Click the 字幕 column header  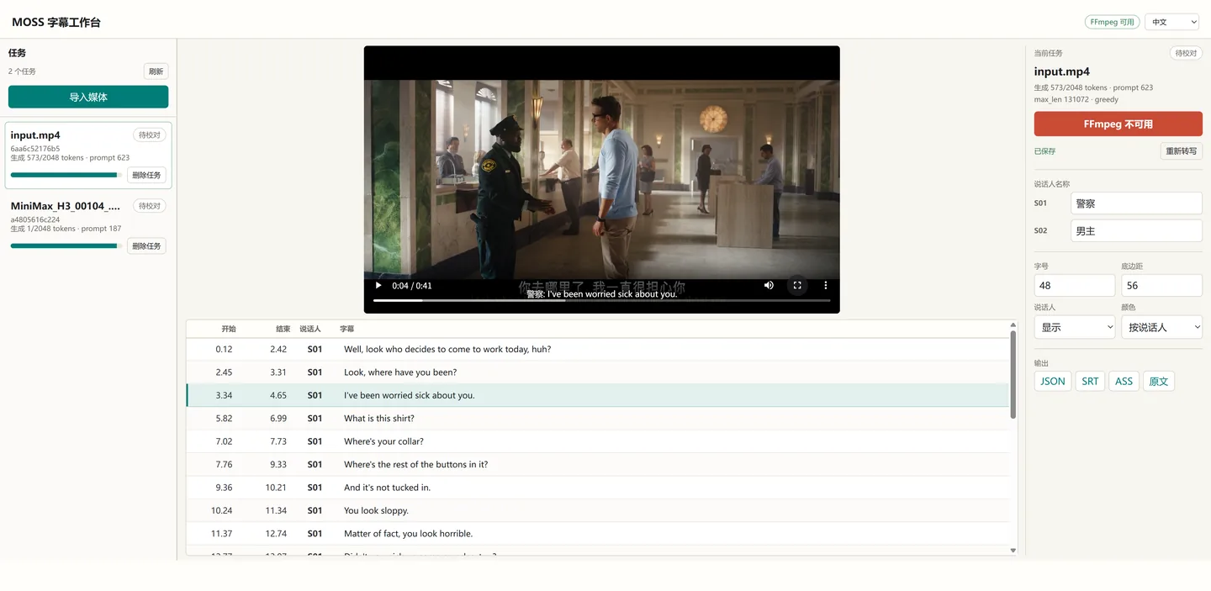346,329
